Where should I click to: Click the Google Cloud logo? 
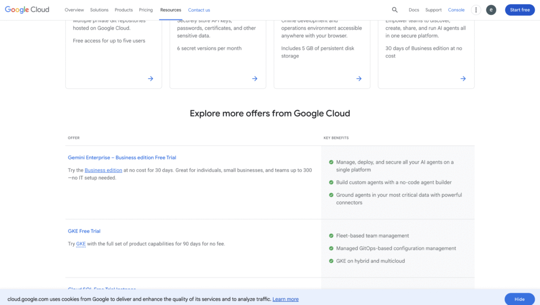(27, 9)
